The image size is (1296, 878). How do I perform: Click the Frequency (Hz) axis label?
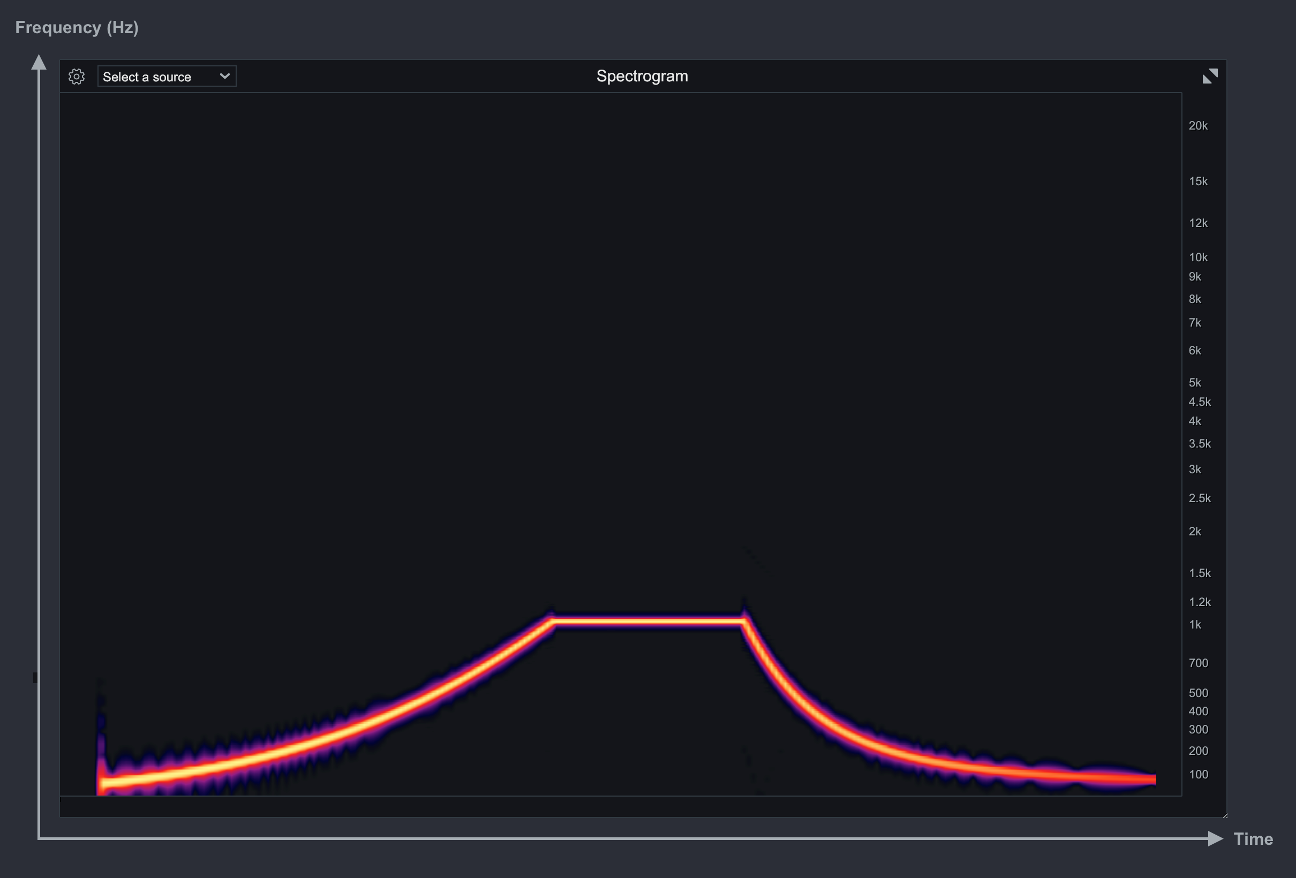[77, 27]
